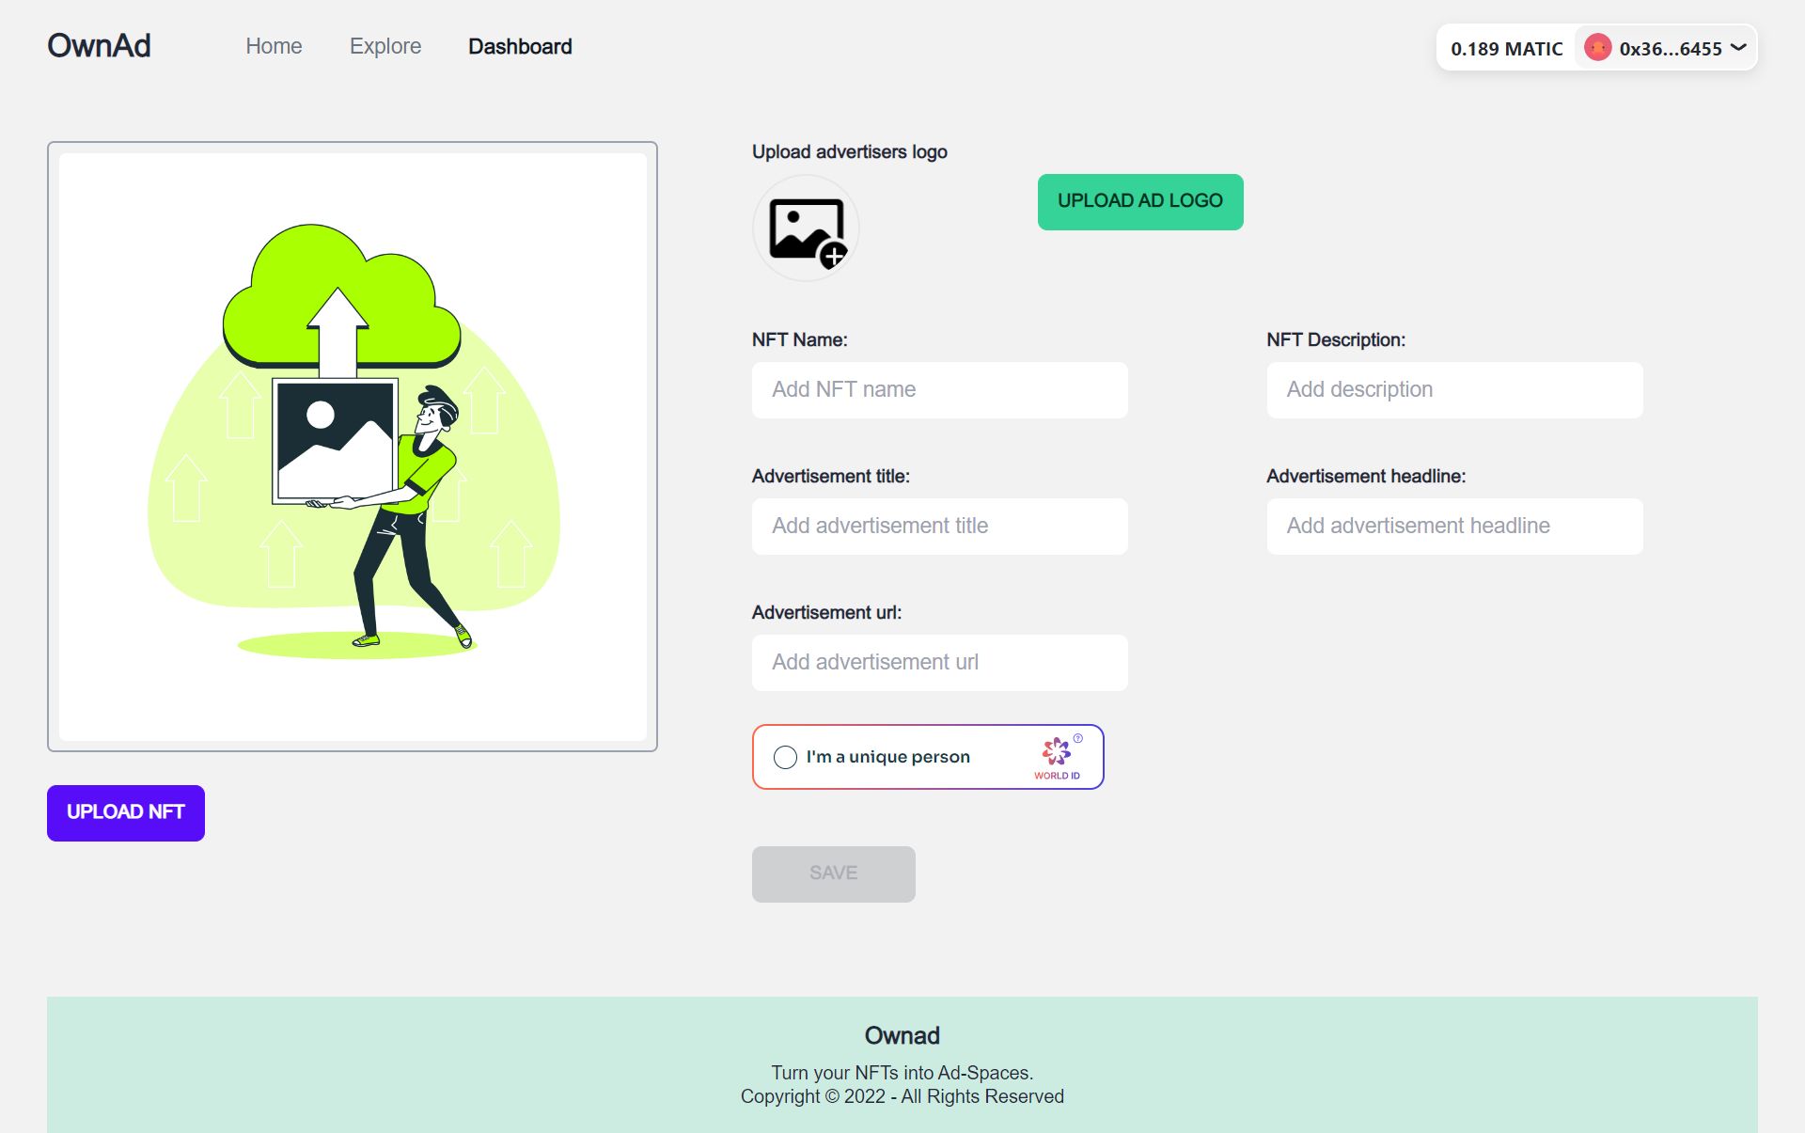Click the UPLOAD AD LOGO button
The image size is (1805, 1133).
[1139, 201]
